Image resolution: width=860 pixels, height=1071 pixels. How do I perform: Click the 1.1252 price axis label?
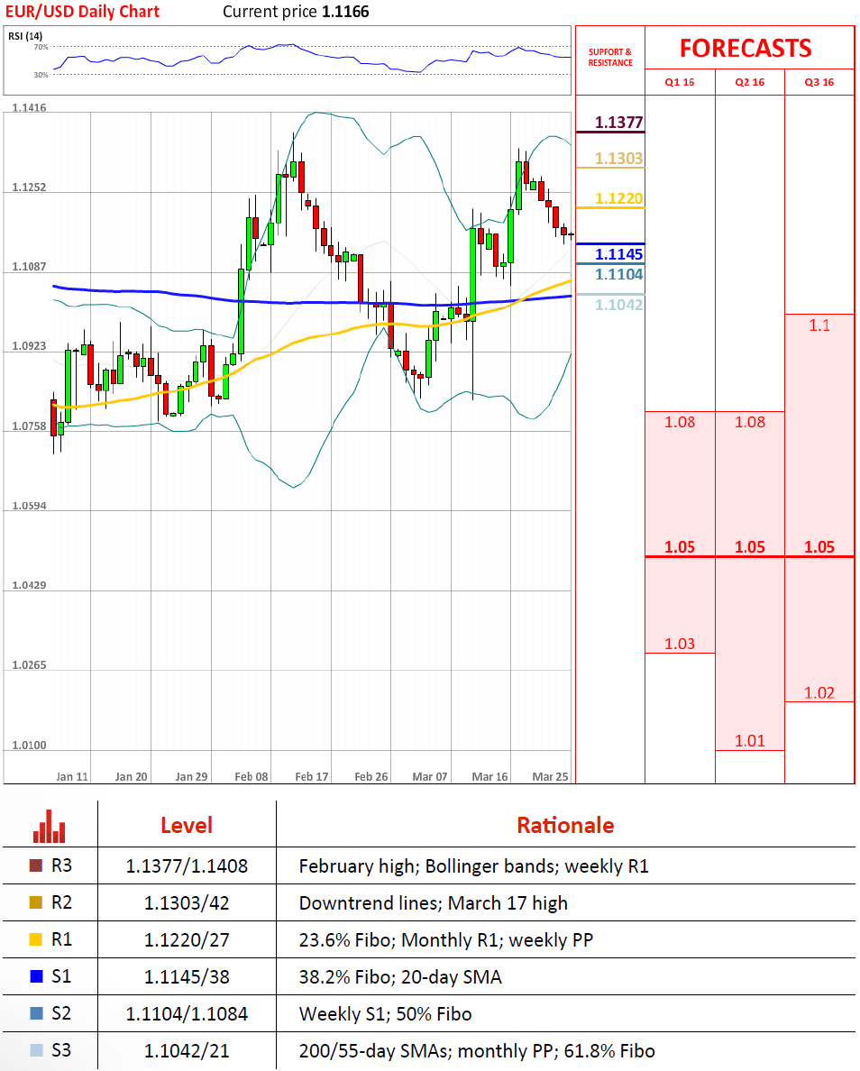click(30, 188)
